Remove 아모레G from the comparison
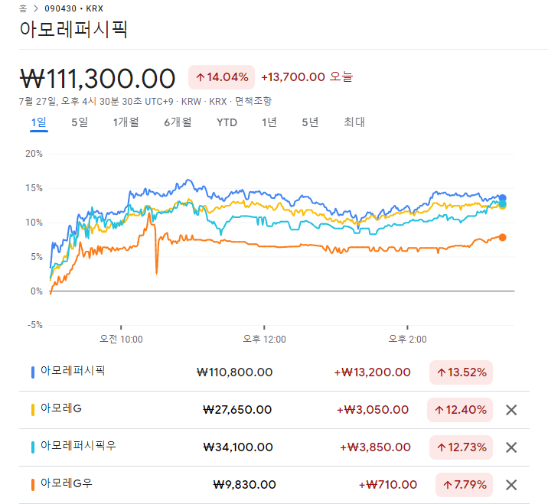The height and width of the screenshot is (504, 548). [x=511, y=410]
